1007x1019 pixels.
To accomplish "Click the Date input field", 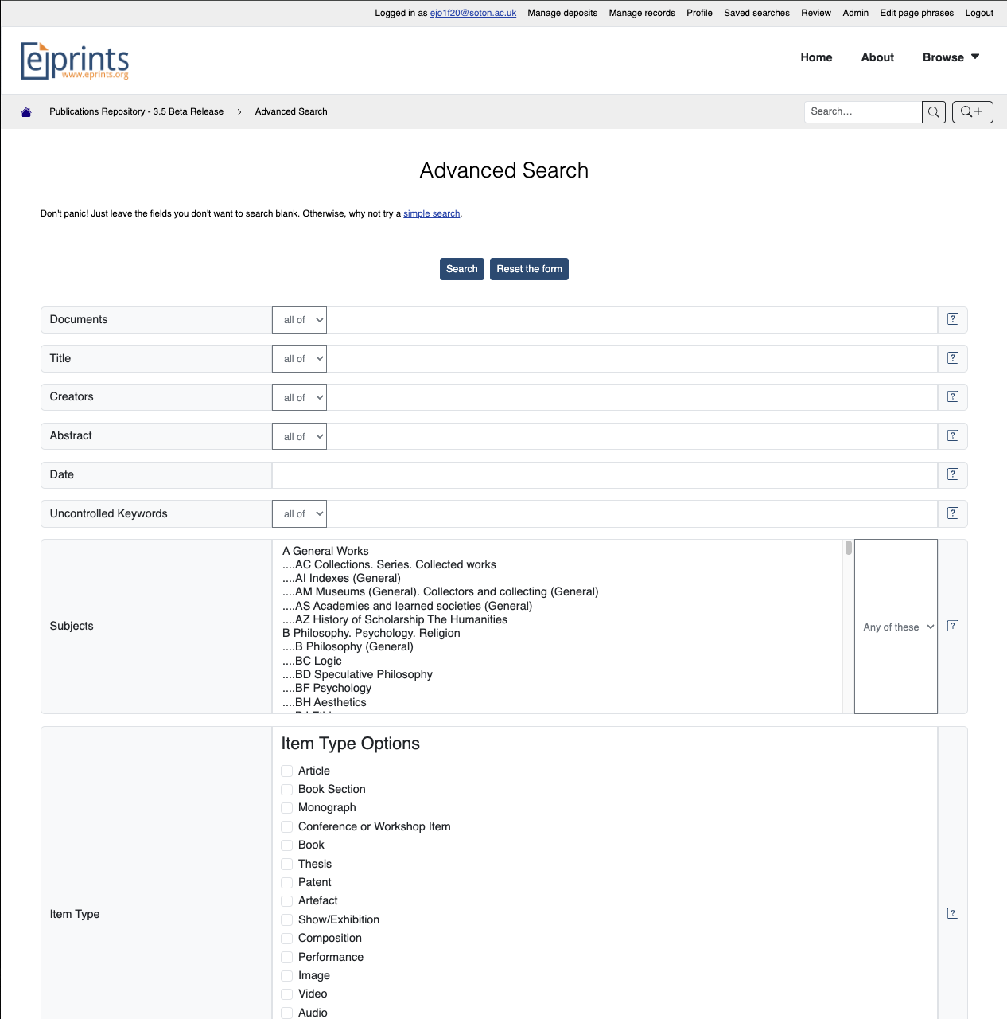I will (605, 475).
